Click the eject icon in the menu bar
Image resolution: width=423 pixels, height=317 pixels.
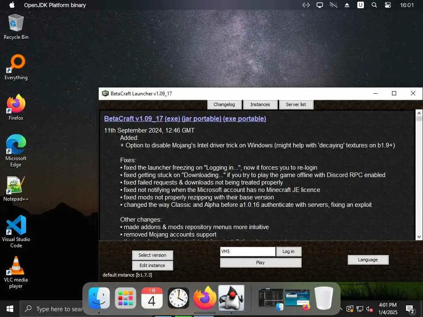tap(347, 5)
